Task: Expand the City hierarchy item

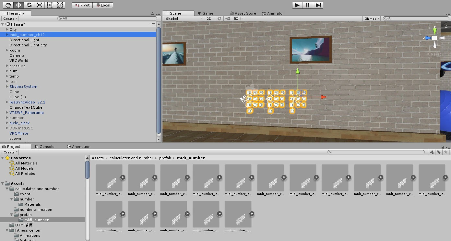Action: (7, 30)
